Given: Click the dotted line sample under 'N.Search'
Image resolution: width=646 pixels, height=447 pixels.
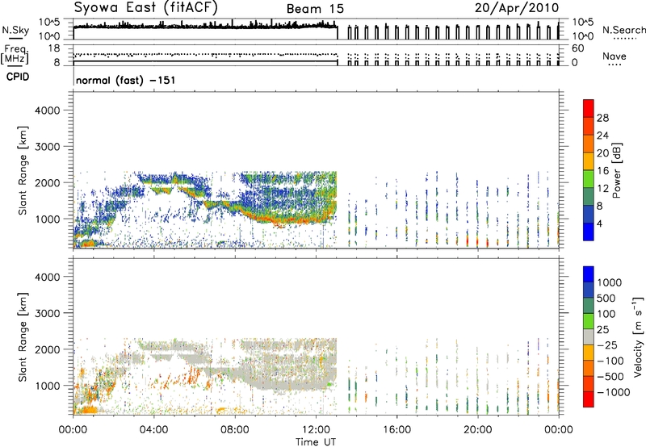Looking at the screenshot, I should pos(624,39).
